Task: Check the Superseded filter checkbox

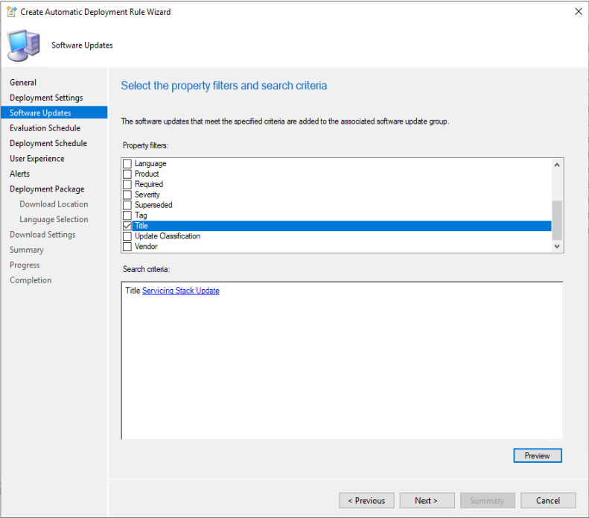Action: [x=127, y=205]
